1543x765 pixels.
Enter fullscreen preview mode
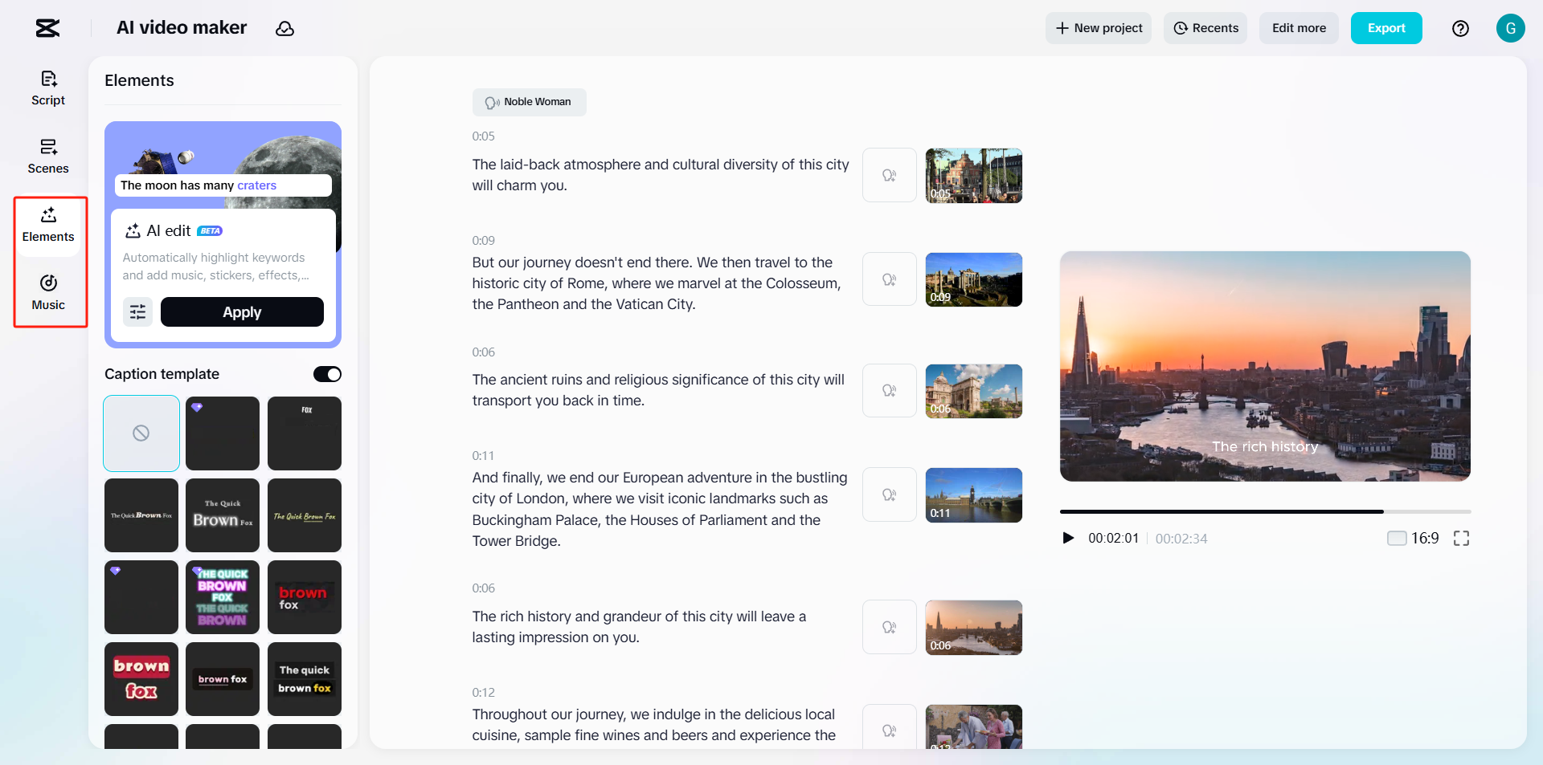[1461, 539]
